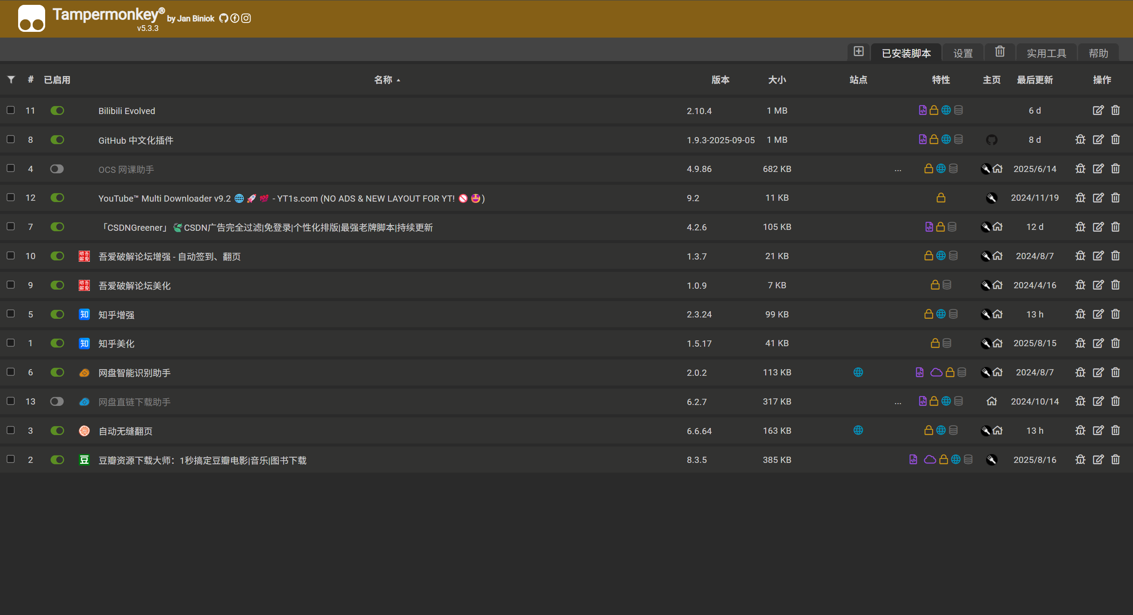Image resolution: width=1133 pixels, height=615 pixels.
Task: Switch to the 设置 tab
Action: [x=963, y=53]
